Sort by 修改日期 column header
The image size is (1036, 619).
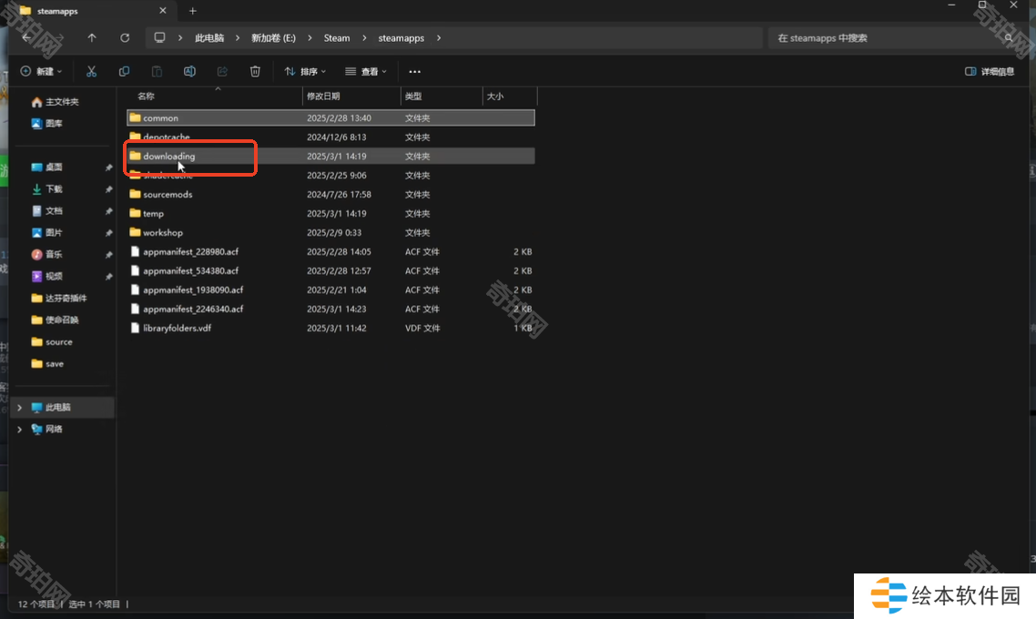324,96
